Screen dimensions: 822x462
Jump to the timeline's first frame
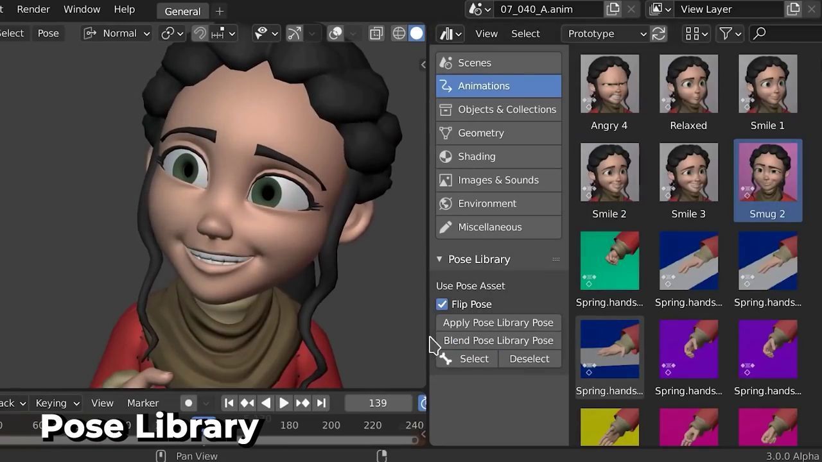pyautogui.click(x=229, y=403)
